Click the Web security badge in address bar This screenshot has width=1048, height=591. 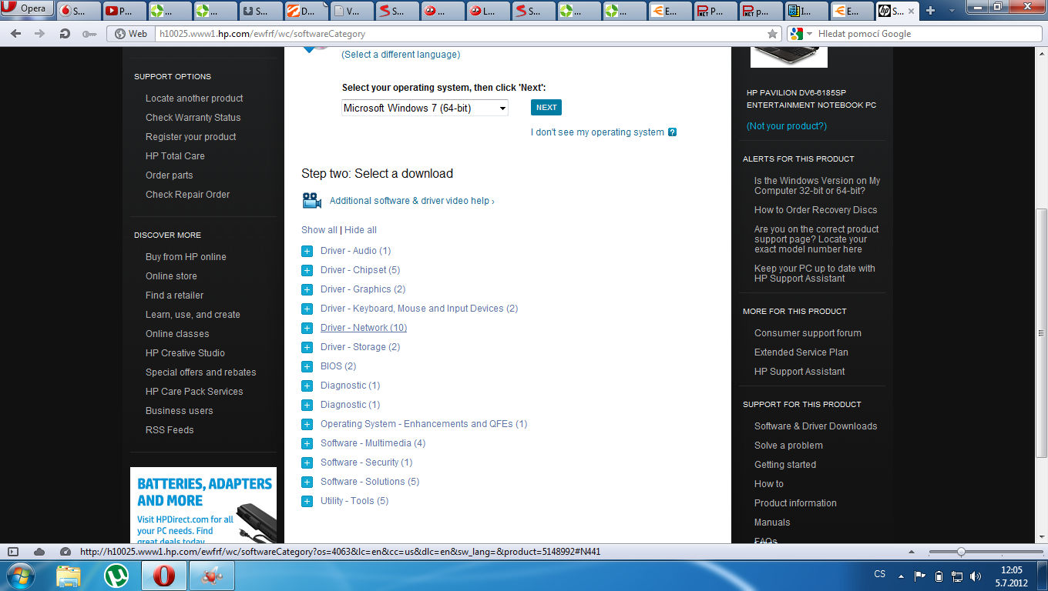tap(130, 34)
